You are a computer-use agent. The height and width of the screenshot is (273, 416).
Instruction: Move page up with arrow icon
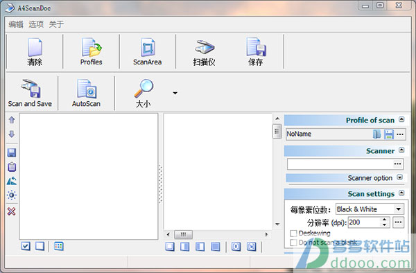(x=12, y=120)
